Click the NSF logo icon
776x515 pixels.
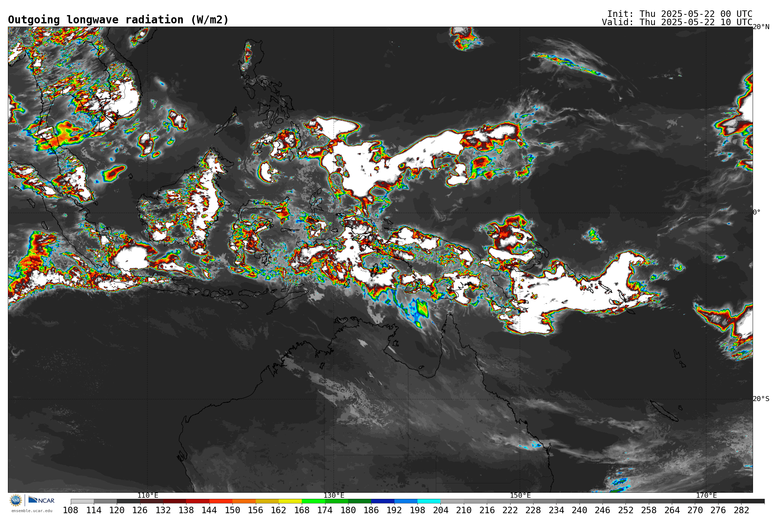click(x=16, y=500)
